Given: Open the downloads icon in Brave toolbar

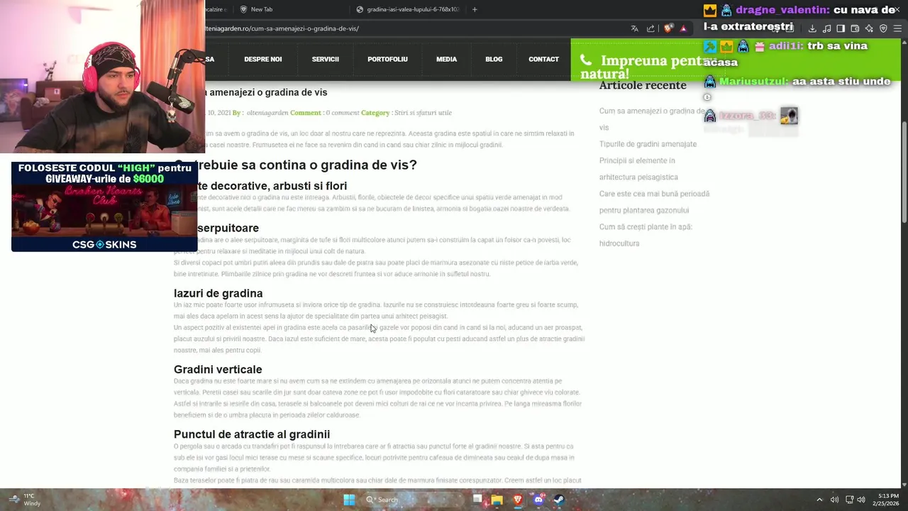Looking at the screenshot, I should [x=812, y=28].
